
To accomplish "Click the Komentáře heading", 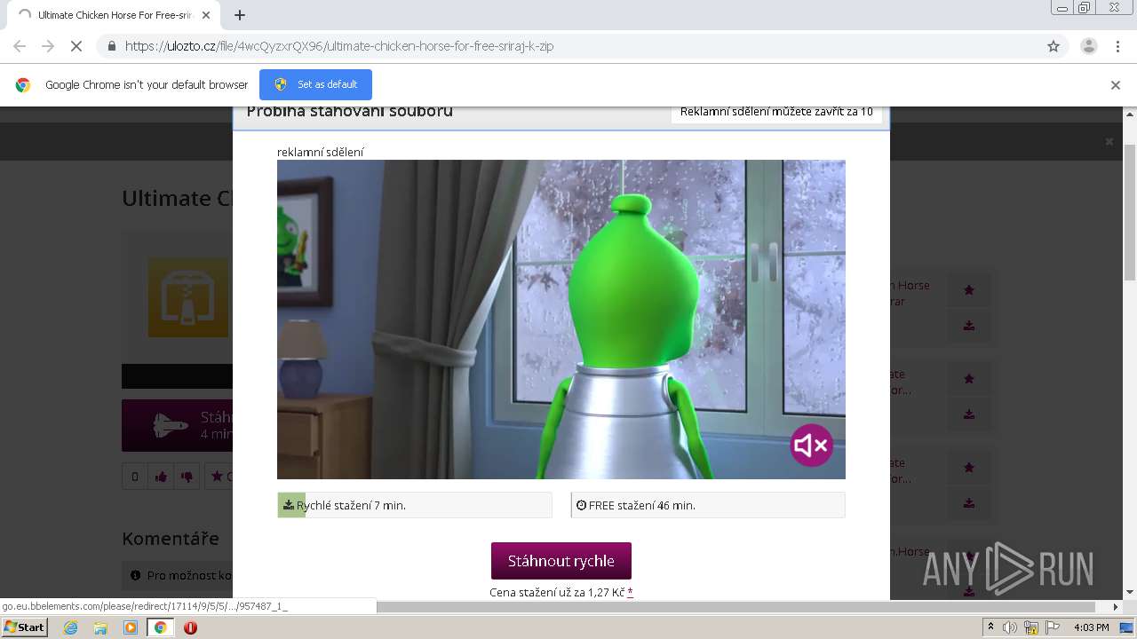I will (171, 538).
